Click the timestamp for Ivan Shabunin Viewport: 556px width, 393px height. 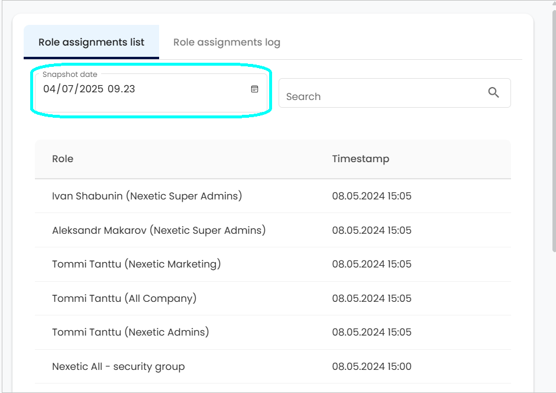click(x=371, y=196)
